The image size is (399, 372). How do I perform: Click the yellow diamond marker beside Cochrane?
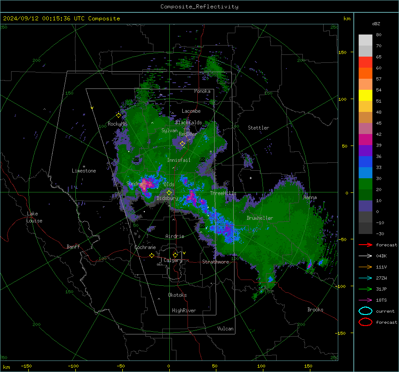[x=152, y=256]
